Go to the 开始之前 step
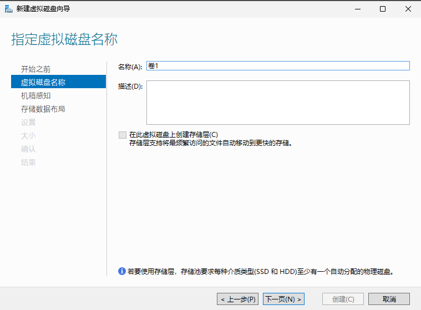 click(x=35, y=69)
